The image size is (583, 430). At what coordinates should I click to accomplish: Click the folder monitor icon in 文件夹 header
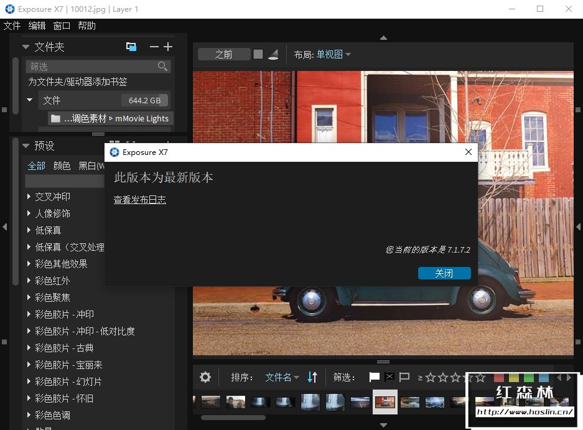pyautogui.click(x=131, y=47)
